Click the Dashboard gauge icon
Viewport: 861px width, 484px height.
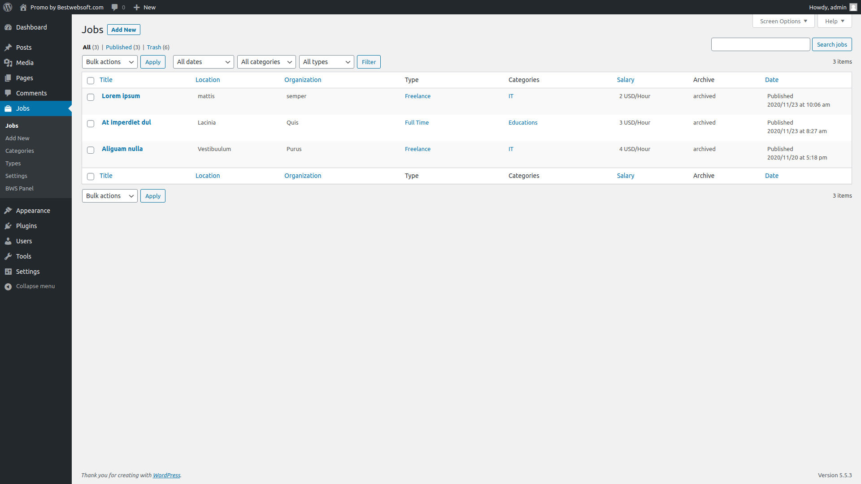[8, 27]
